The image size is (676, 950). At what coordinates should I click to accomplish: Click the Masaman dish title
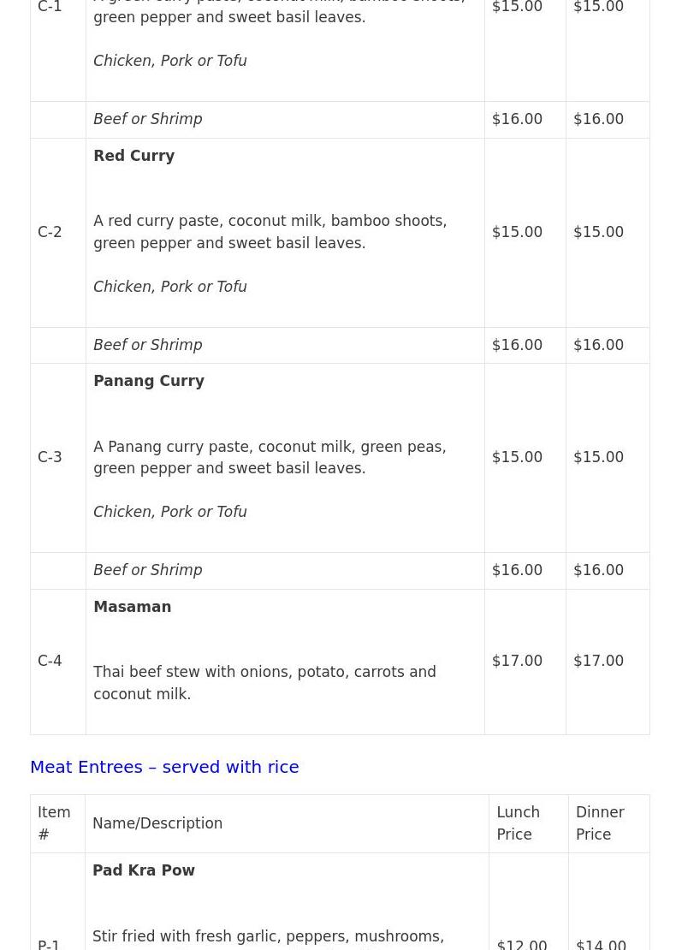[x=132, y=607]
